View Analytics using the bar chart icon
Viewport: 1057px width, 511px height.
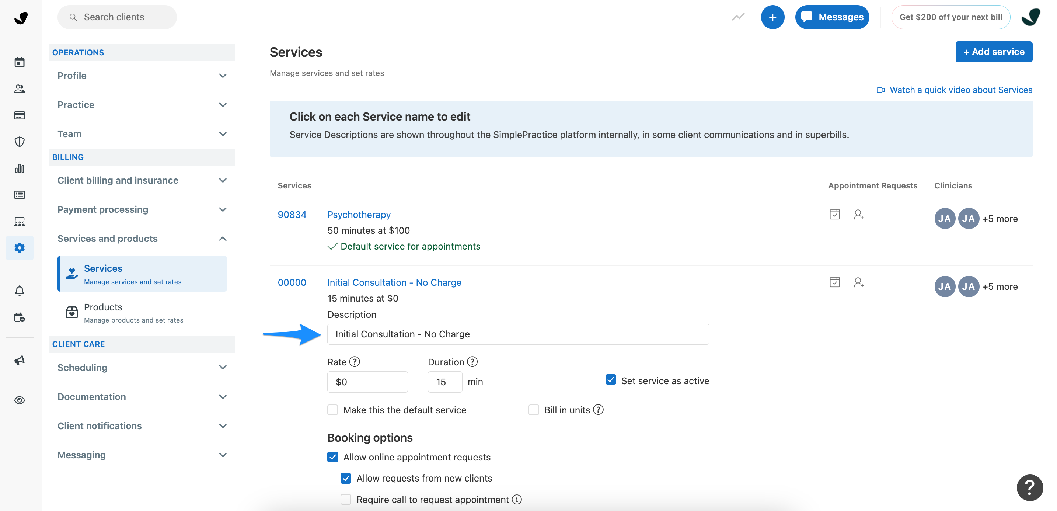click(x=19, y=168)
